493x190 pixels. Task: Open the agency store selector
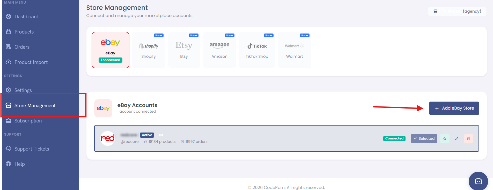click(457, 11)
